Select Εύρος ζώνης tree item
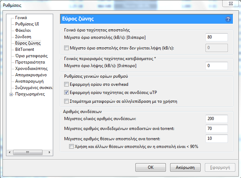241x178 pixels. [28, 43]
